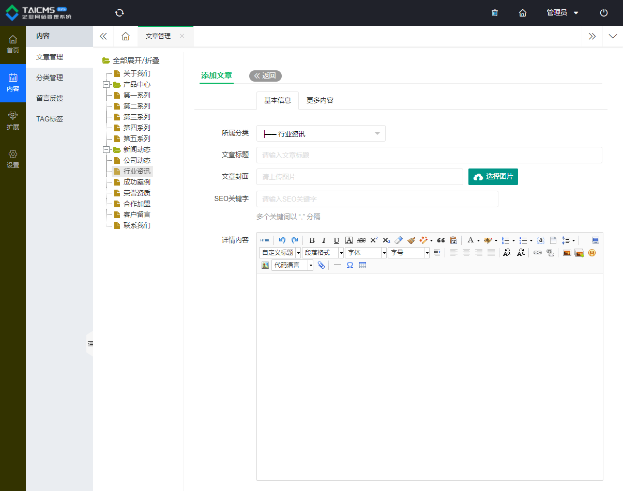Screen dimensions: 623x491
Task: Toggle the sidebar collapse handle
Action: coord(90,344)
